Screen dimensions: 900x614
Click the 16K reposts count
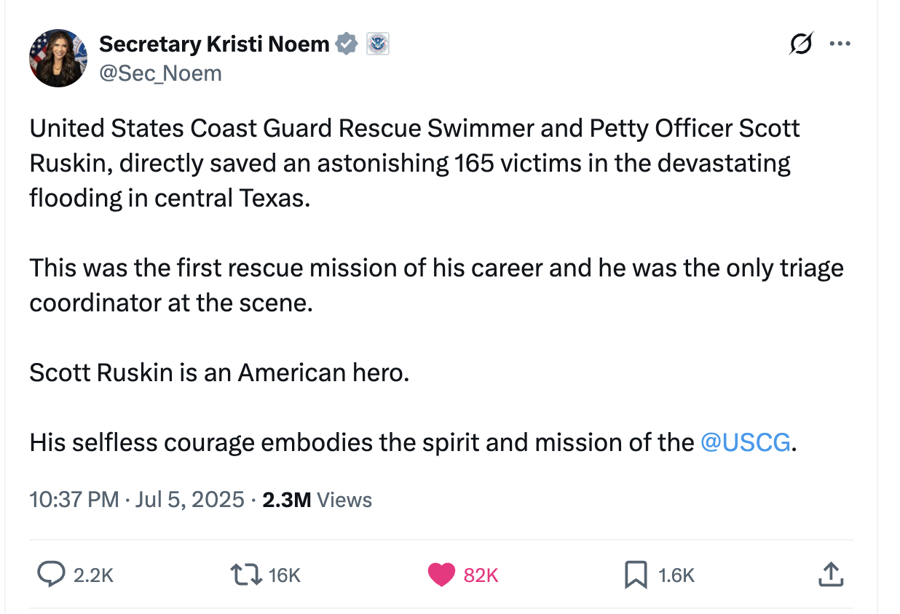coord(284,575)
